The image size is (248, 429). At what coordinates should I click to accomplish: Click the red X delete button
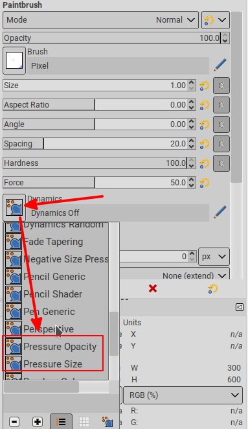[x=153, y=288]
